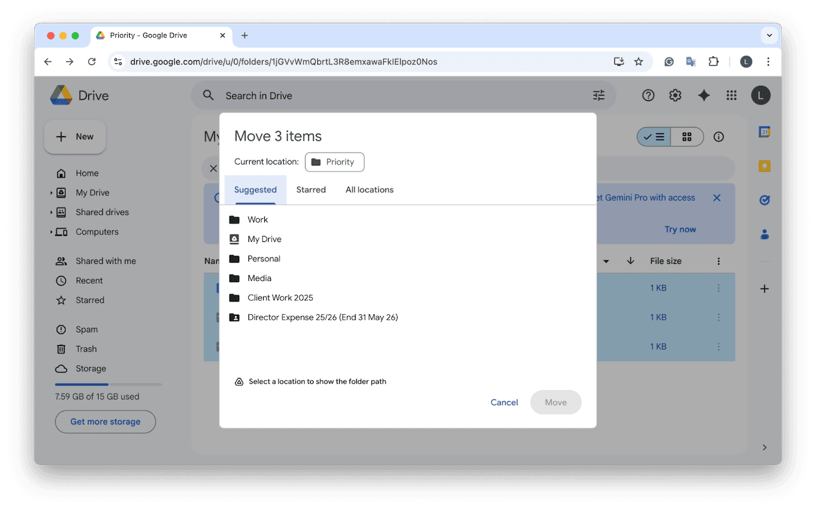Open the name sort dropdown arrow
This screenshot has width=816, height=510.
point(606,261)
